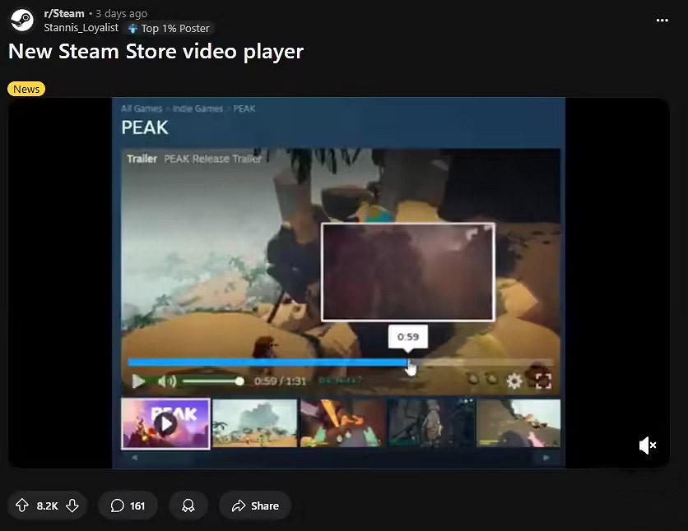Select the second screenshot thumbnail

(255, 423)
